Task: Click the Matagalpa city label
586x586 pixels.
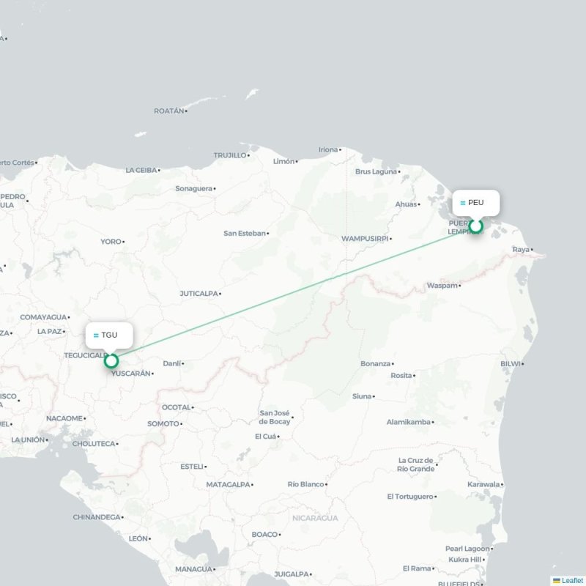Action: [229, 485]
